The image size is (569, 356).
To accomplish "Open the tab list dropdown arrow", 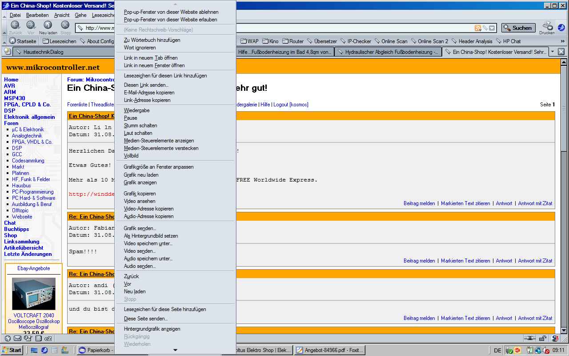I will pos(553,52).
